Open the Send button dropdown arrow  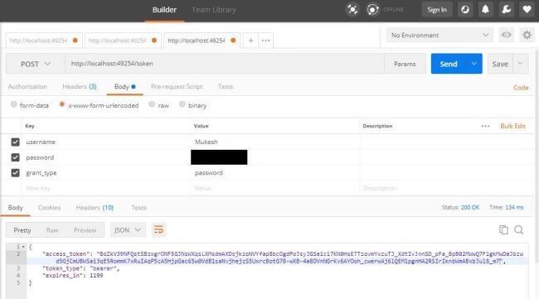click(x=474, y=64)
